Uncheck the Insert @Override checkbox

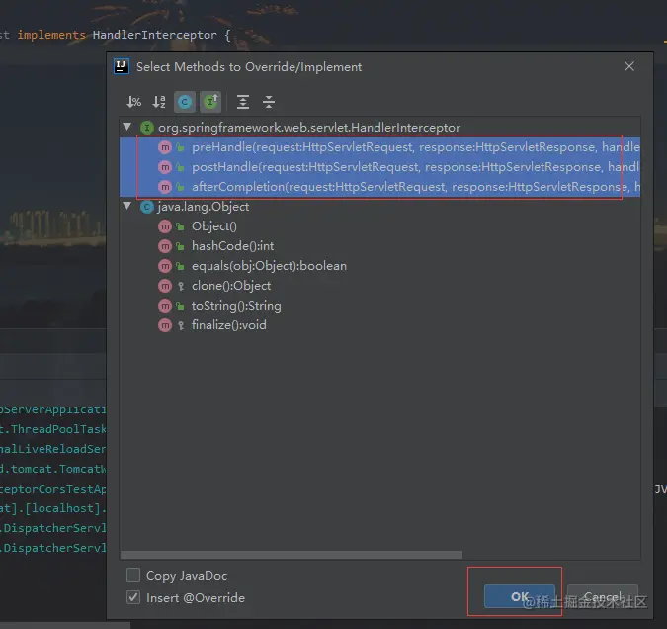133,597
